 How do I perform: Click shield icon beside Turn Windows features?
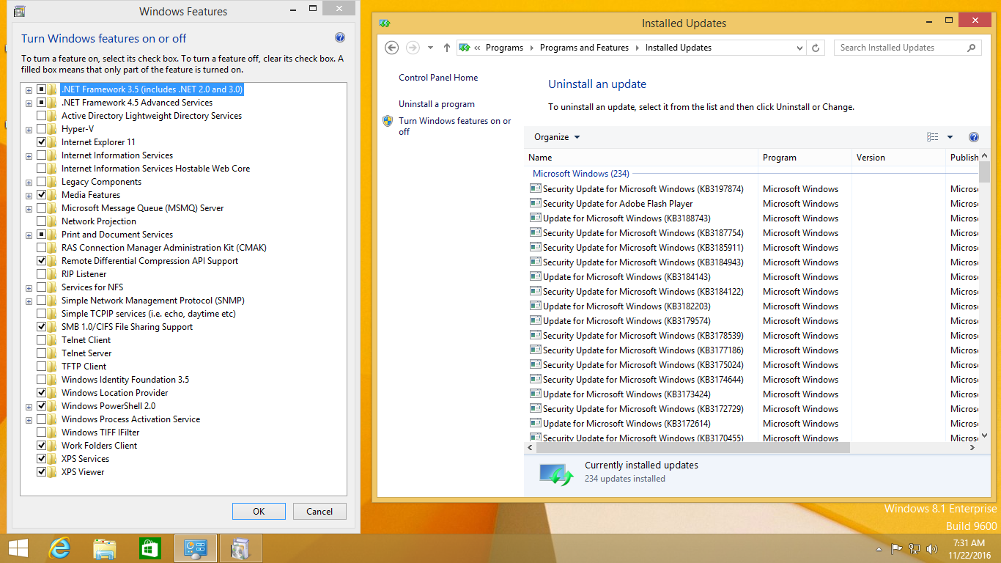click(x=388, y=121)
